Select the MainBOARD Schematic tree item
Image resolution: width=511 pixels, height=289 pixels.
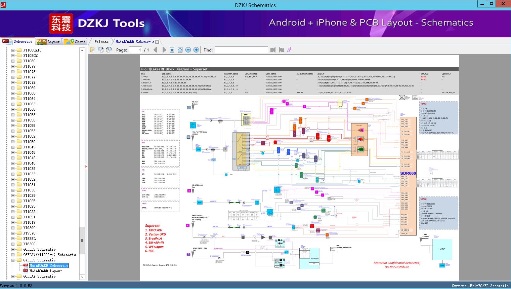click(49, 265)
